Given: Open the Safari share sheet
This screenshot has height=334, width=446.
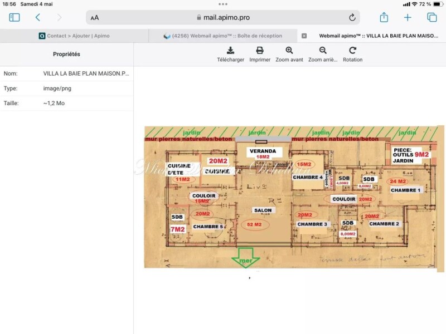Looking at the screenshot, I should 384,17.
